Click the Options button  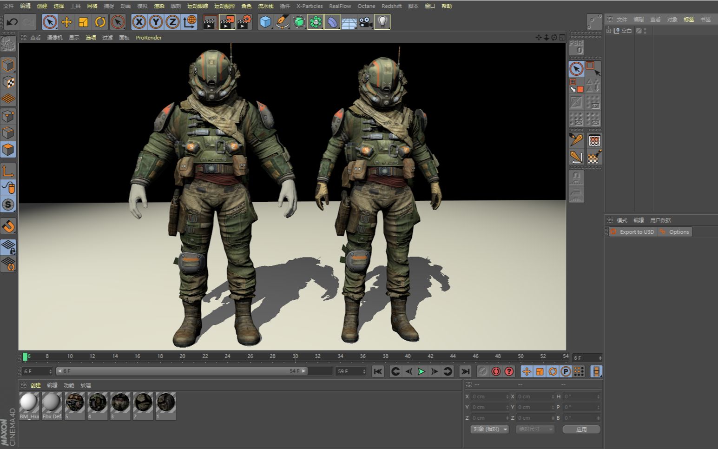(x=675, y=232)
